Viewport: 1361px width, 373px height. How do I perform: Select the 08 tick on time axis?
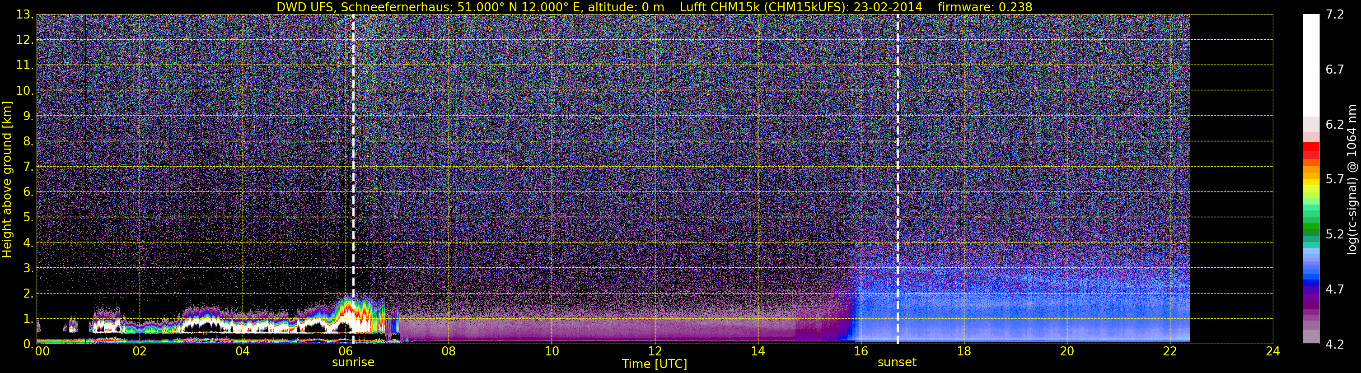tap(449, 351)
